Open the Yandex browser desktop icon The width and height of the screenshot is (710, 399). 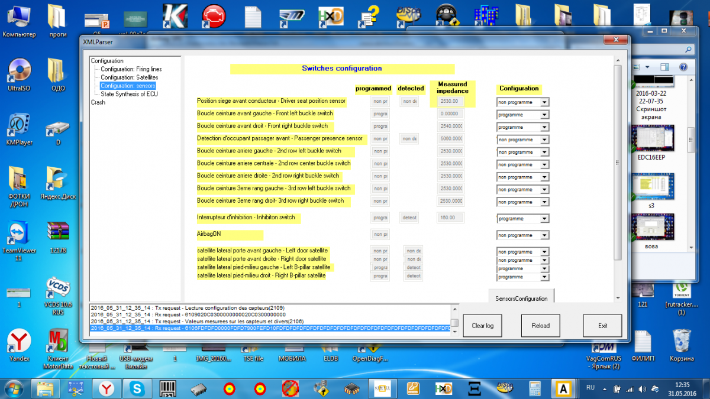coord(19,344)
